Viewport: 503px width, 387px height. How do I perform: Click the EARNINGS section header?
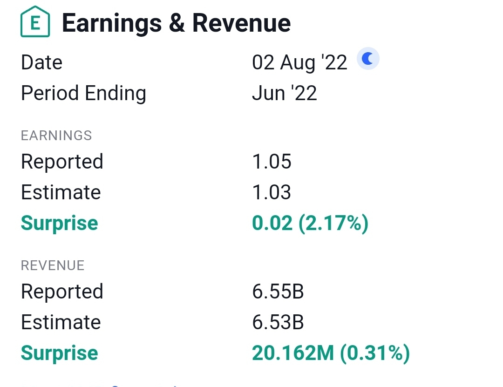point(56,136)
